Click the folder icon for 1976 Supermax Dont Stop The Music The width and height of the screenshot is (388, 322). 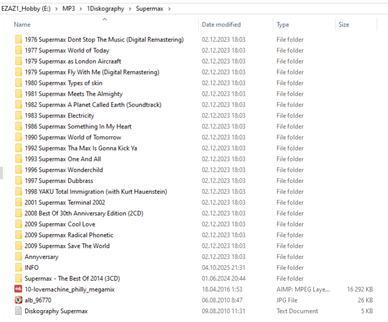coord(19,39)
